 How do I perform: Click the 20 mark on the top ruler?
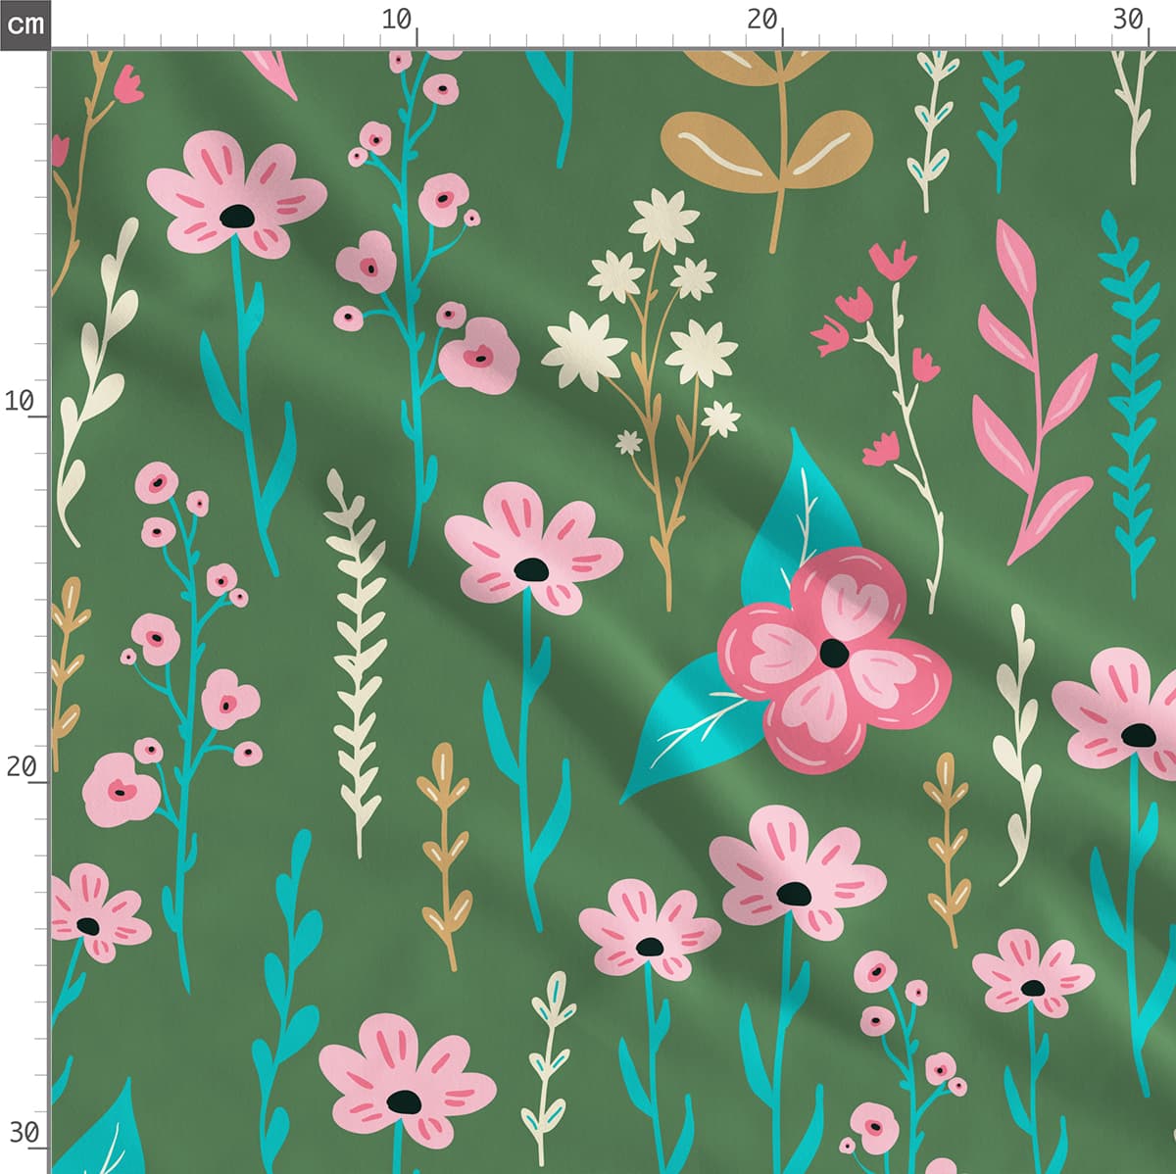point(761,20)
